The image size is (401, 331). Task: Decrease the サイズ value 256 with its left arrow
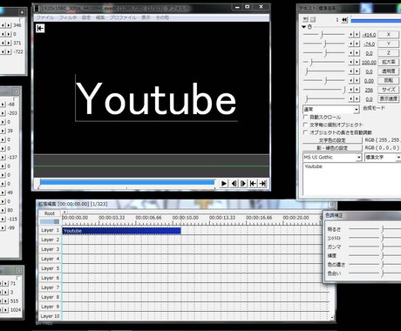tap(351, 90)
